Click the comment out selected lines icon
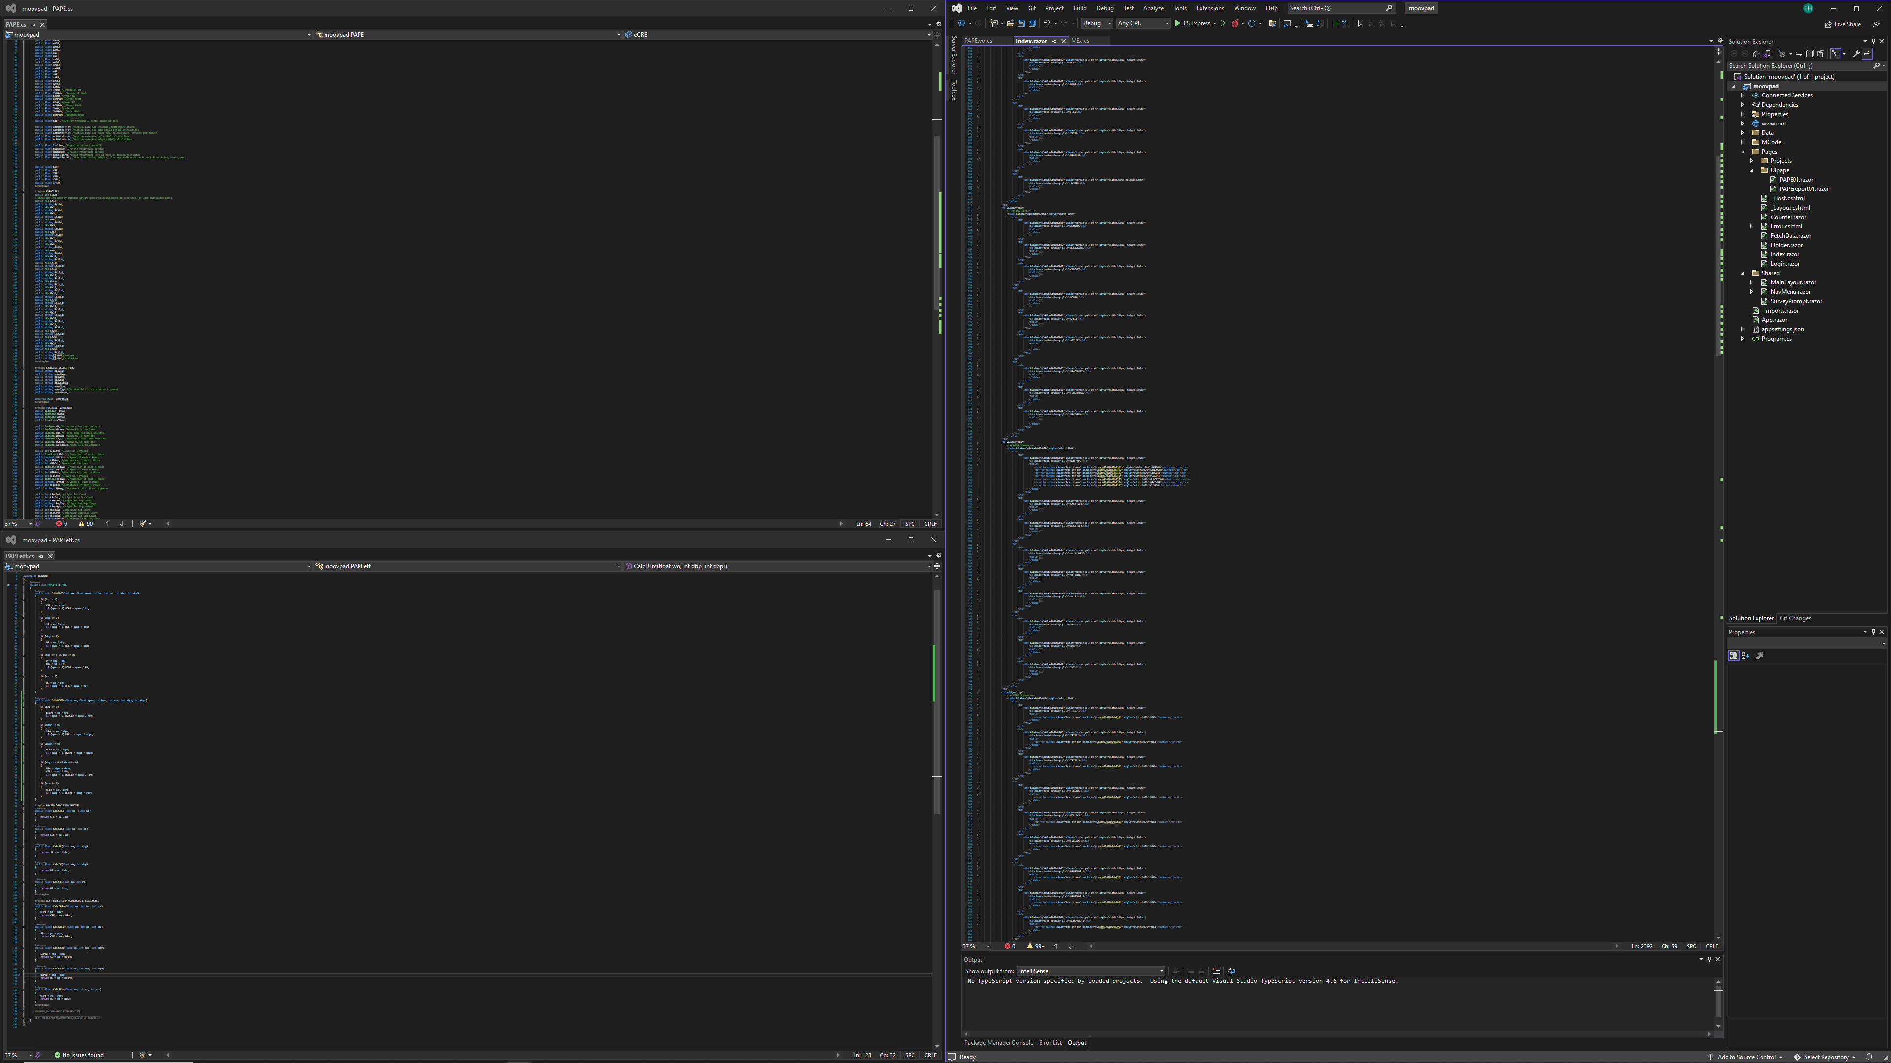1891x1063 pixels. pos(1336,24)
